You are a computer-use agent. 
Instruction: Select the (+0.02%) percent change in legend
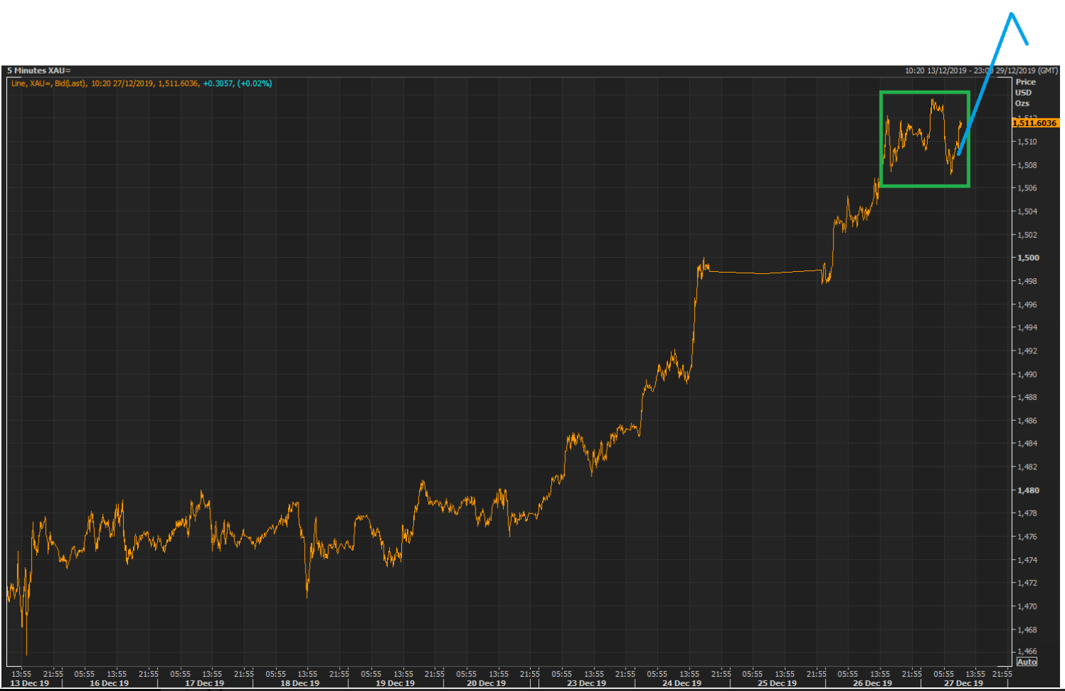coord(255,84)
